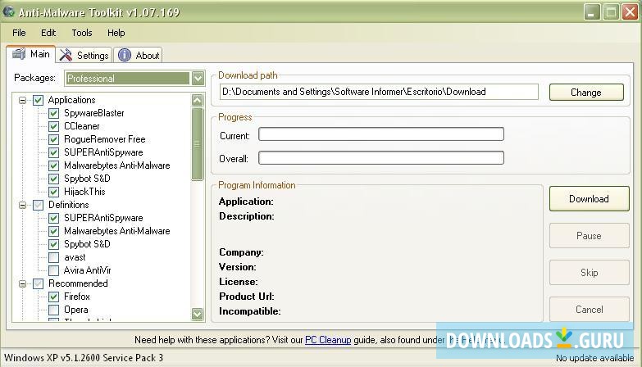
Task: Open the Help menu
Action: (x=116, y=33)
